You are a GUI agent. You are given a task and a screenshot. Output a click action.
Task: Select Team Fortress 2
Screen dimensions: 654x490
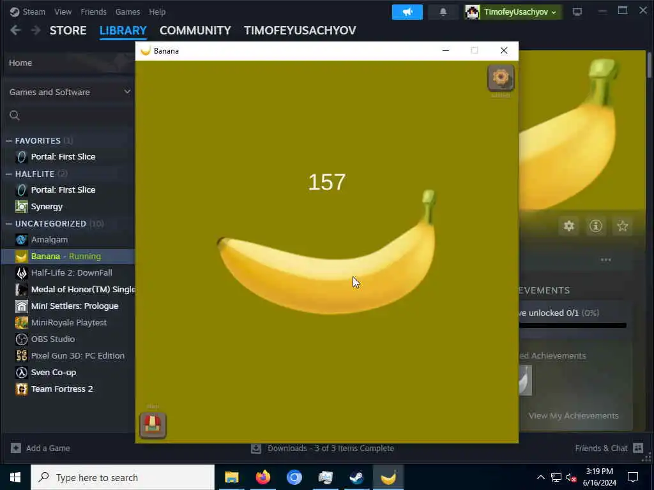[x=62, y=389]
